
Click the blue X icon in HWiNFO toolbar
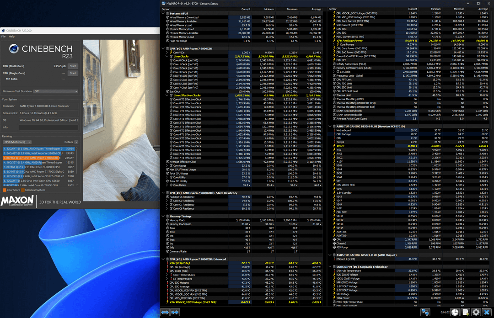coord(487,312)
